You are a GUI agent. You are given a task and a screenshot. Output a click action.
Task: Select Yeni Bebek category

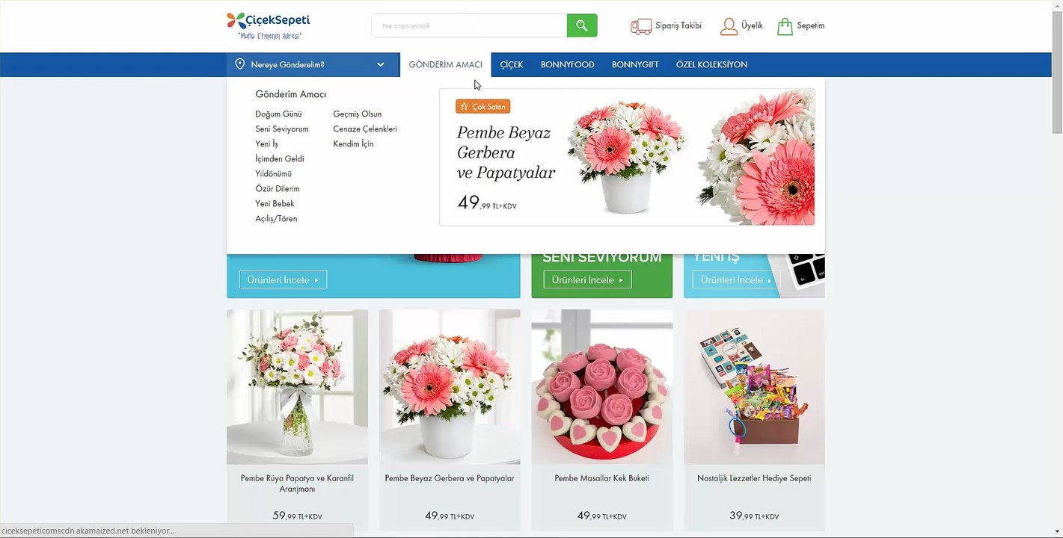click(x=275, y=204)
